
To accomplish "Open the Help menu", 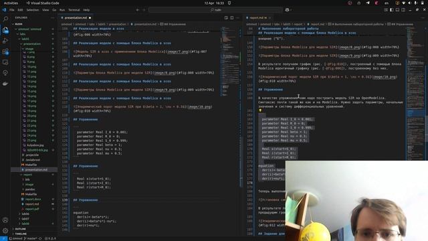I will click(x=86, y=10).
